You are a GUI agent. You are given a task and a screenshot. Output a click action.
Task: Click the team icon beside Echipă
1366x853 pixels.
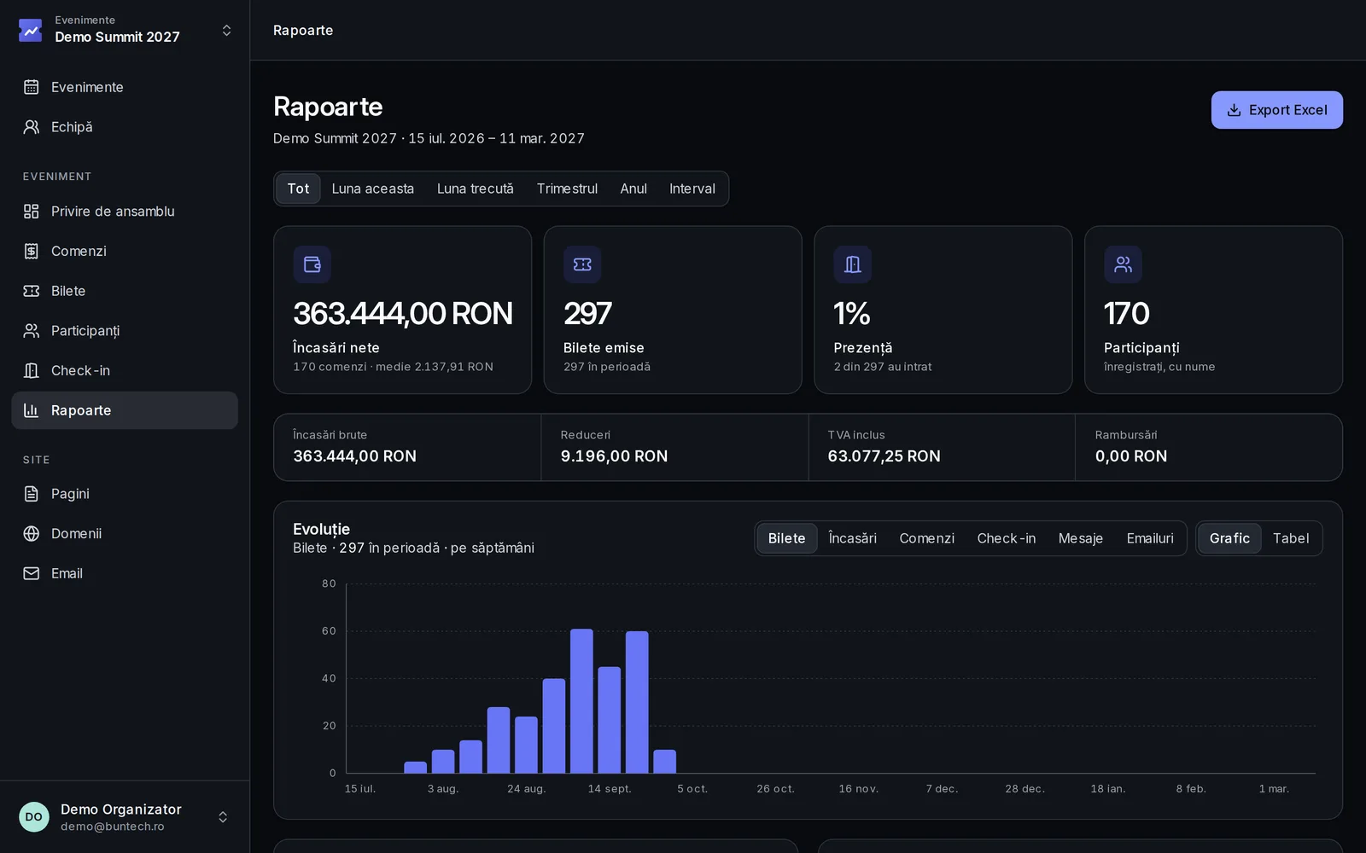32,127
